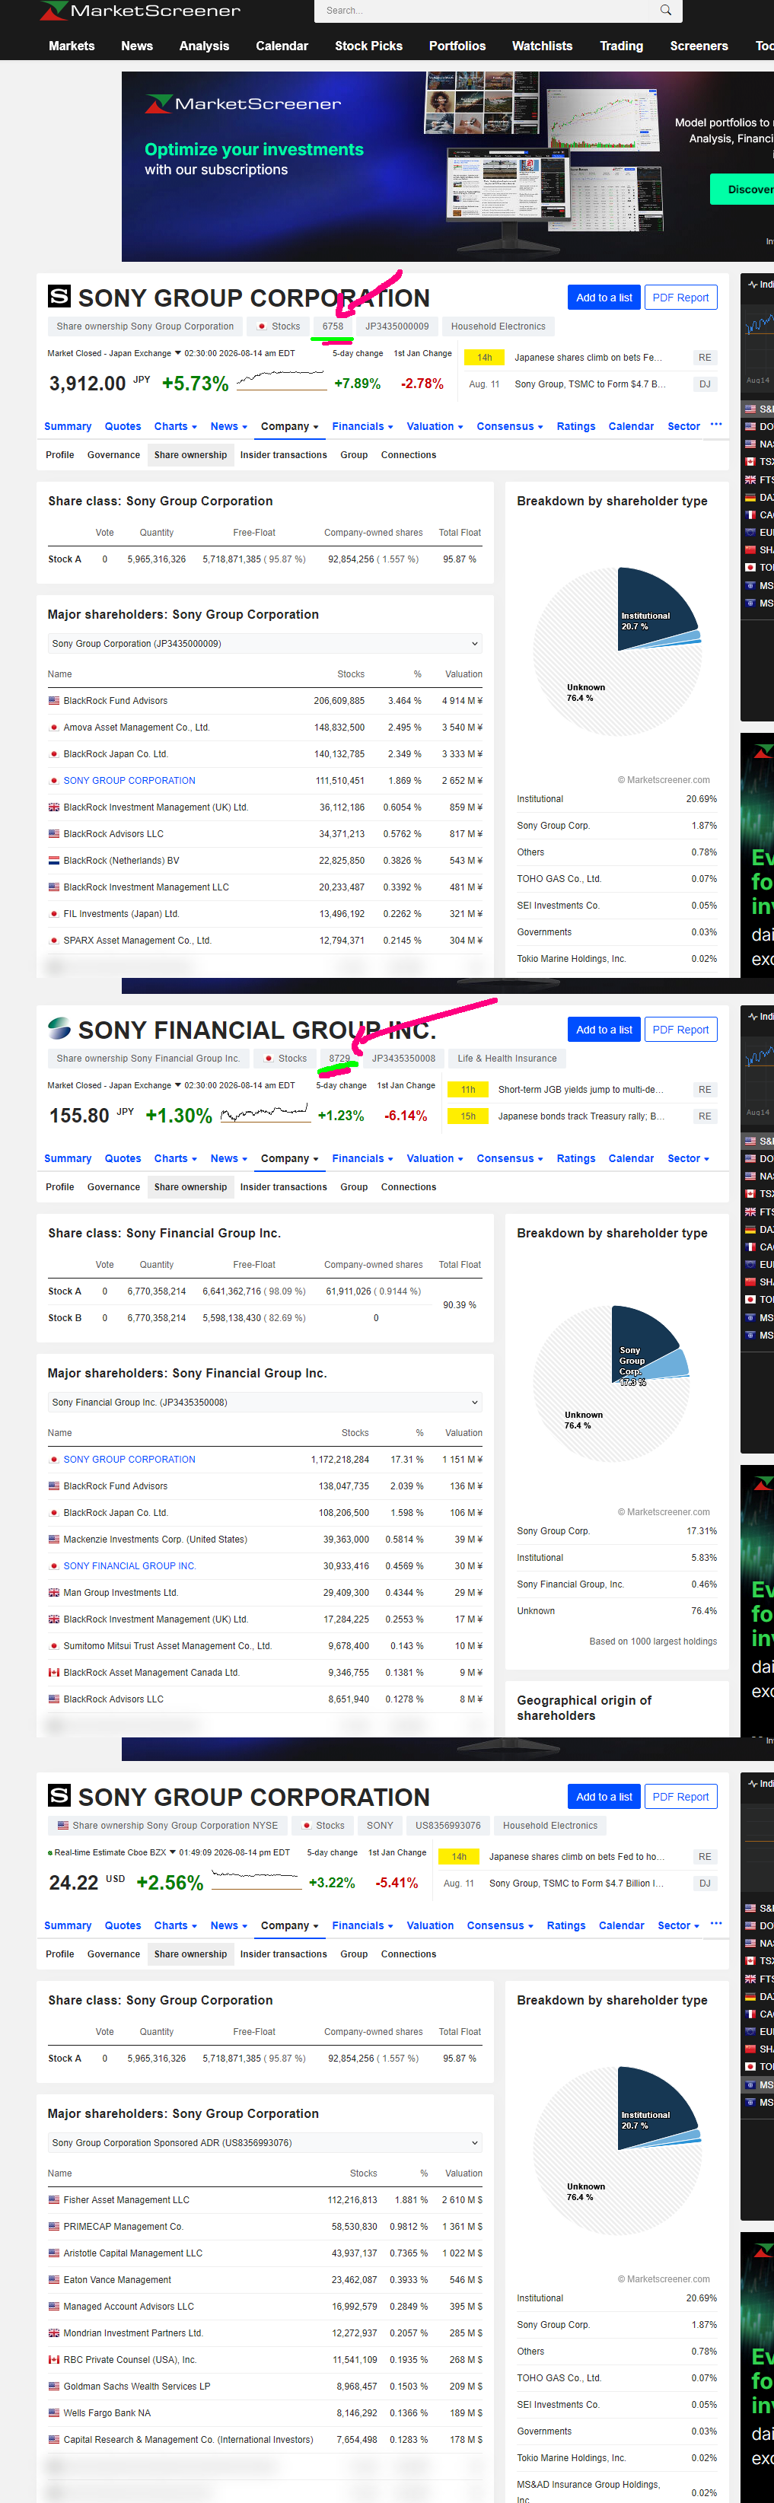Click the JP3435000009 ISIN chip under the title

[397, 326]
